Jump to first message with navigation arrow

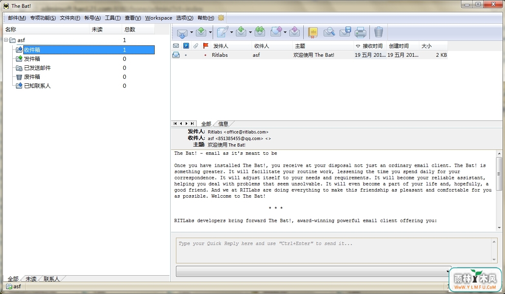176,123
